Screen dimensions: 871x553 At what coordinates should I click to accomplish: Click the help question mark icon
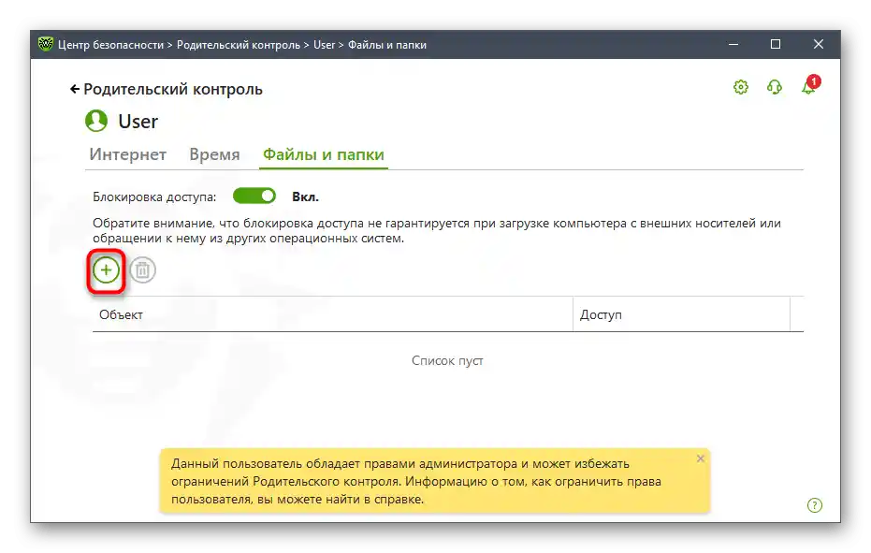click(814, 505)
